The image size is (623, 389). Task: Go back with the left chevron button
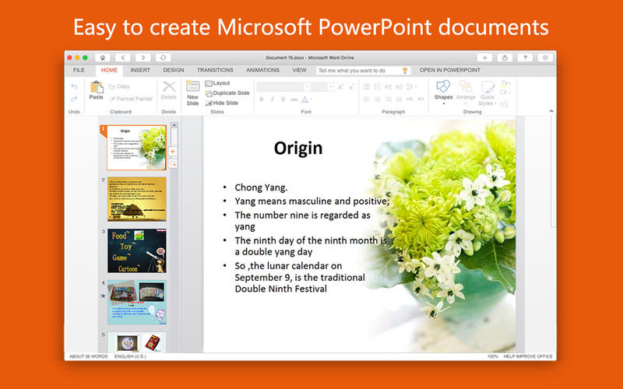[x=123, y=58]
